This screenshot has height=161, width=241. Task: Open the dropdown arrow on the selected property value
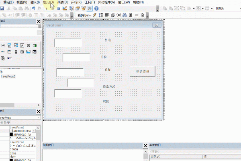pyautogui.click(x=34, y=131)
